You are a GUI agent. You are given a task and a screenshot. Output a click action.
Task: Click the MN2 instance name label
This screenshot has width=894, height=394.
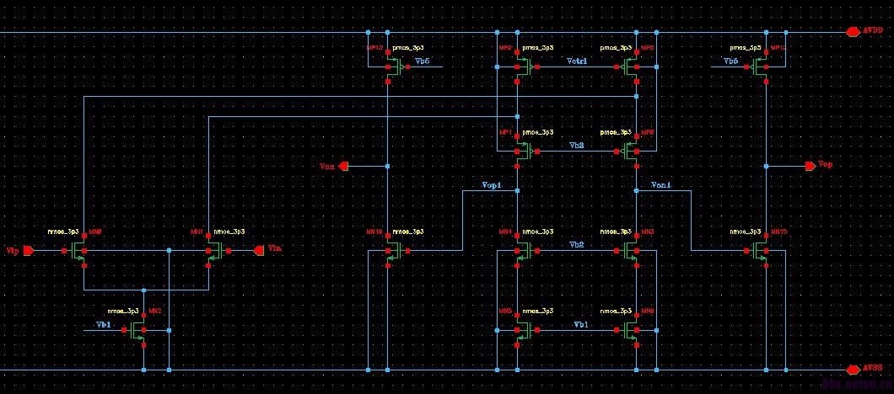[155, 311]
